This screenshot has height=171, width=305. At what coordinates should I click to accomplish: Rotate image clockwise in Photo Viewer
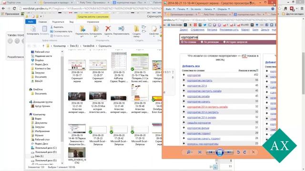pos(244,152)
